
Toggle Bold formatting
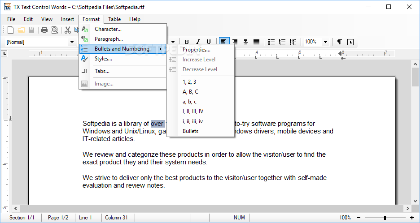[187, 42]
